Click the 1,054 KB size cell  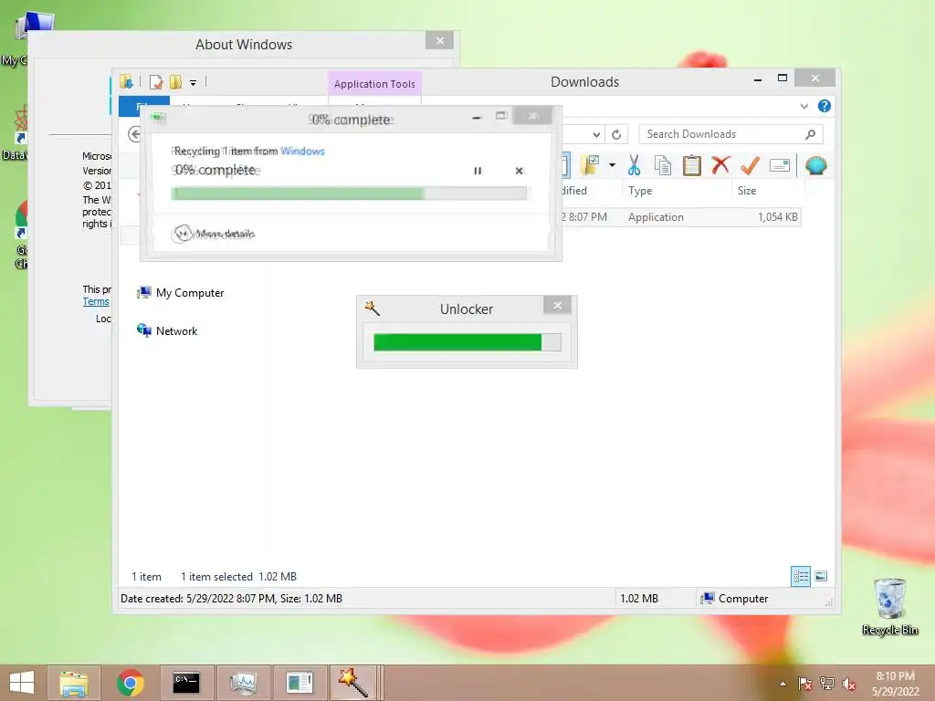pyautogui.click(x=778, y=217)
